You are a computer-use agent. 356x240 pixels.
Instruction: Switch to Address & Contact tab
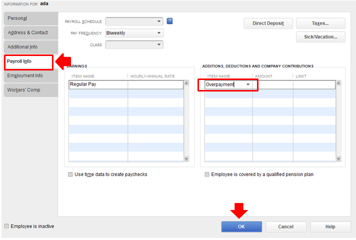click(x=31, y=32)
